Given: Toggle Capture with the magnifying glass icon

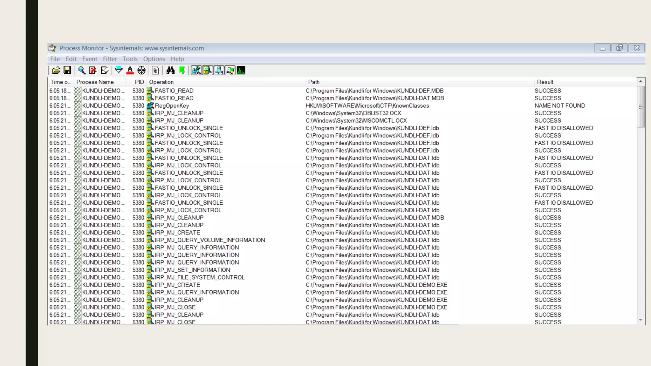Looking at the screenshot, I should (82, 71).
